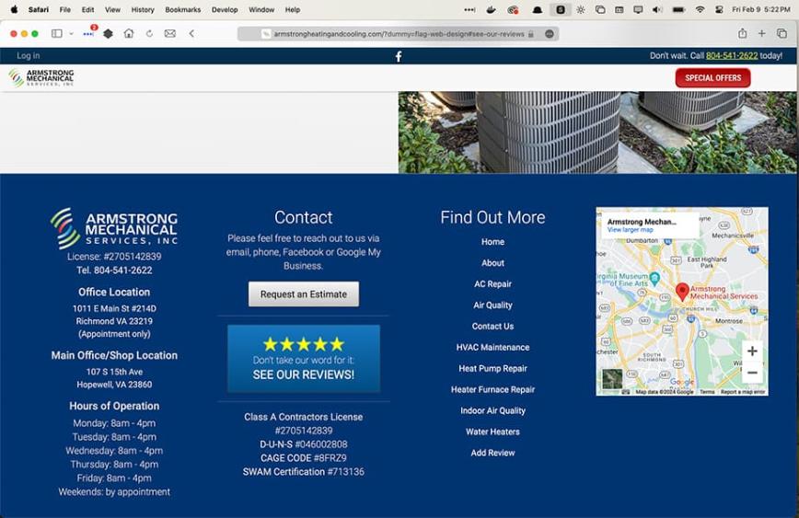Viewport: 799px width, 518px height.
Task: Expand the sidebar dropdown chevron
Action: pyautogui.click(x=72, y=34)
